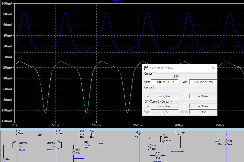
Task: Click Cursor 1 Vert value field
Action: pos(203,82)
